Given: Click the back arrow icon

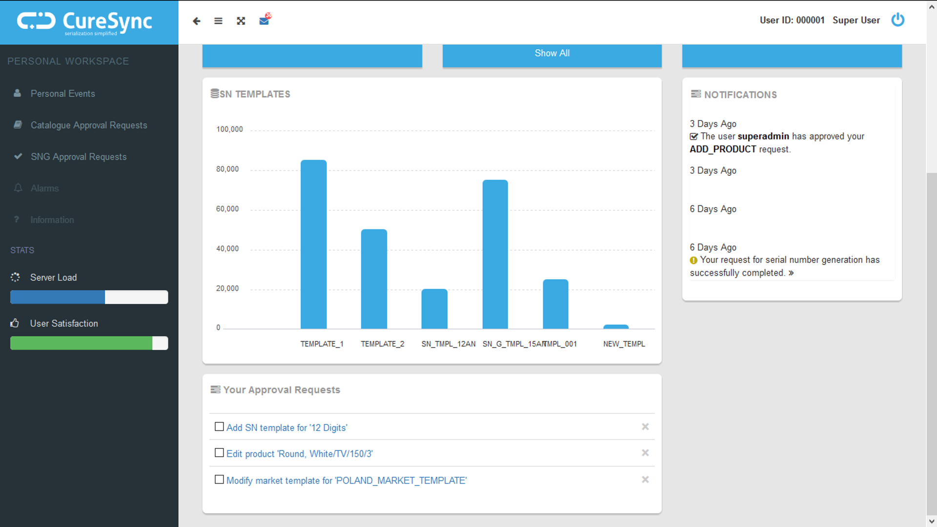Looking at the screenshot, I should [x=196, y=21].
